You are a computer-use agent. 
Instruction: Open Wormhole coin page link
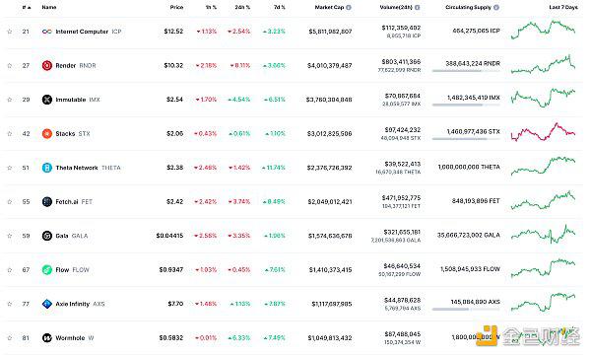(68, 338)
